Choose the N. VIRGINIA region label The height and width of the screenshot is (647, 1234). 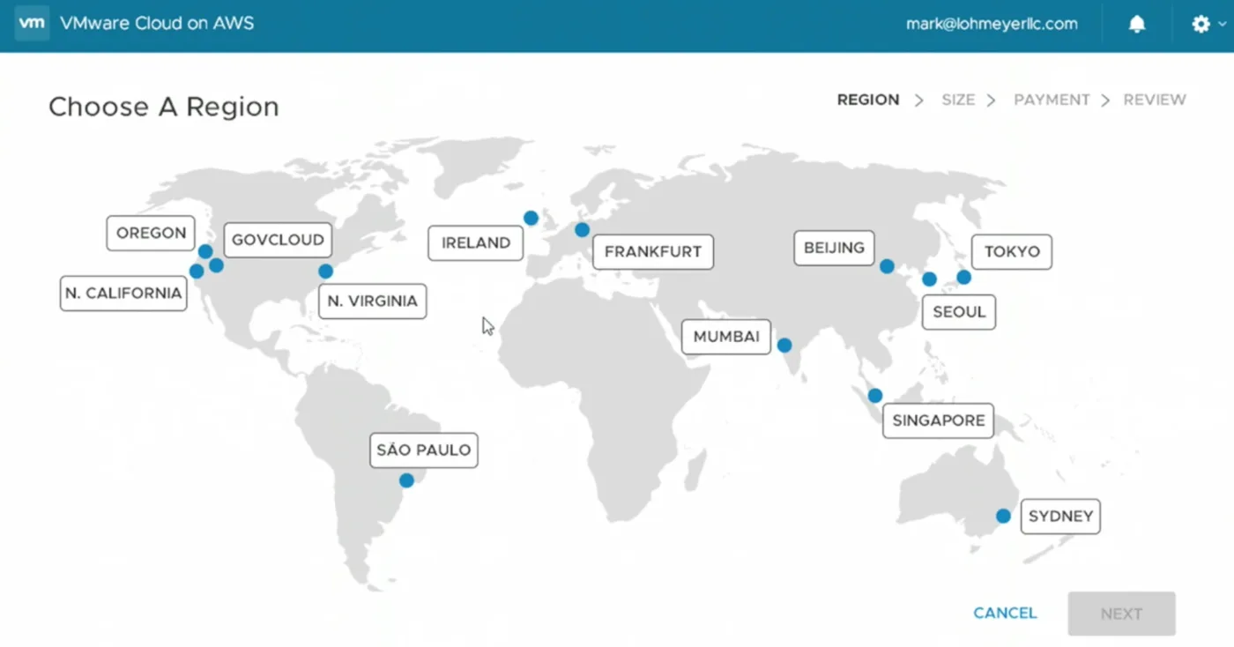372,301
